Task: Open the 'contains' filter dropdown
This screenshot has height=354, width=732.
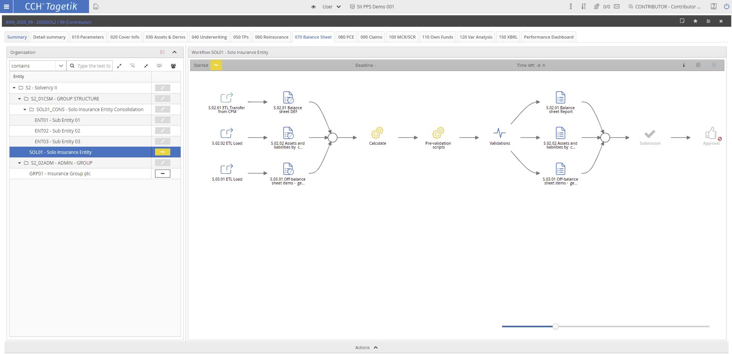Action: (x=61, y=66)
